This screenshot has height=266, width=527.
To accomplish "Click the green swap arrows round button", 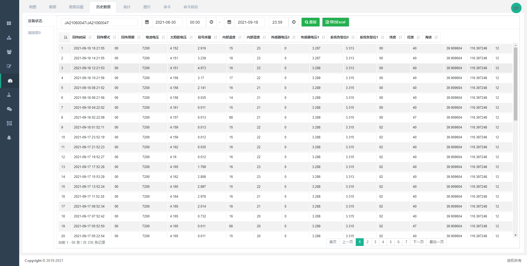I will [516, 8].
